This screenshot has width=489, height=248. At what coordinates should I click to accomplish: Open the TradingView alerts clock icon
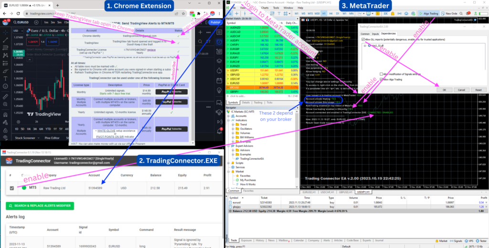219,42
